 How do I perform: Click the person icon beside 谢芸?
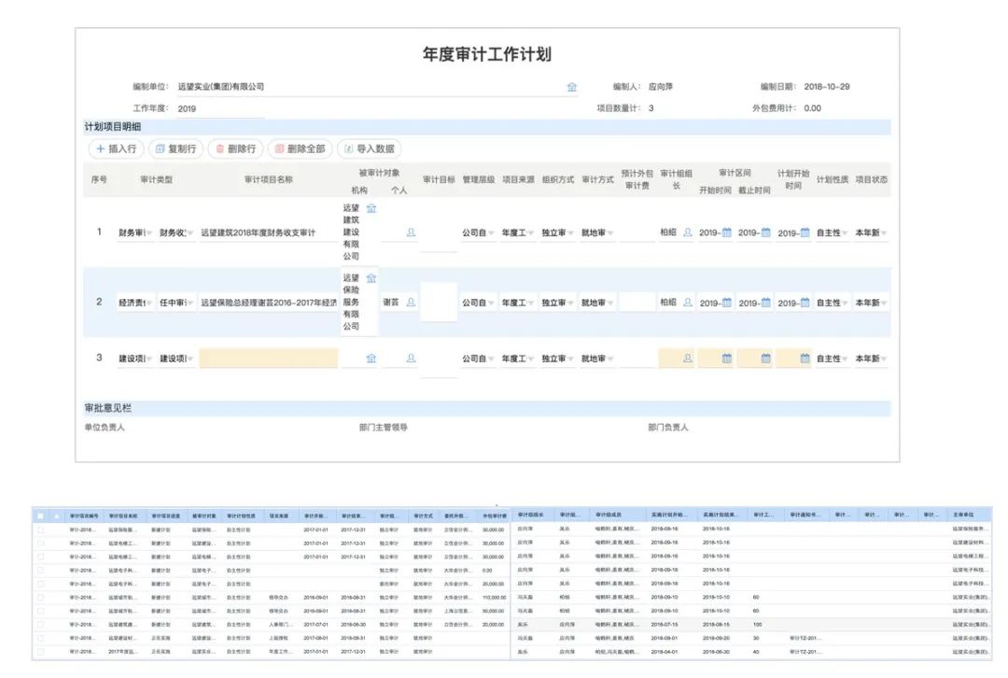411,303
